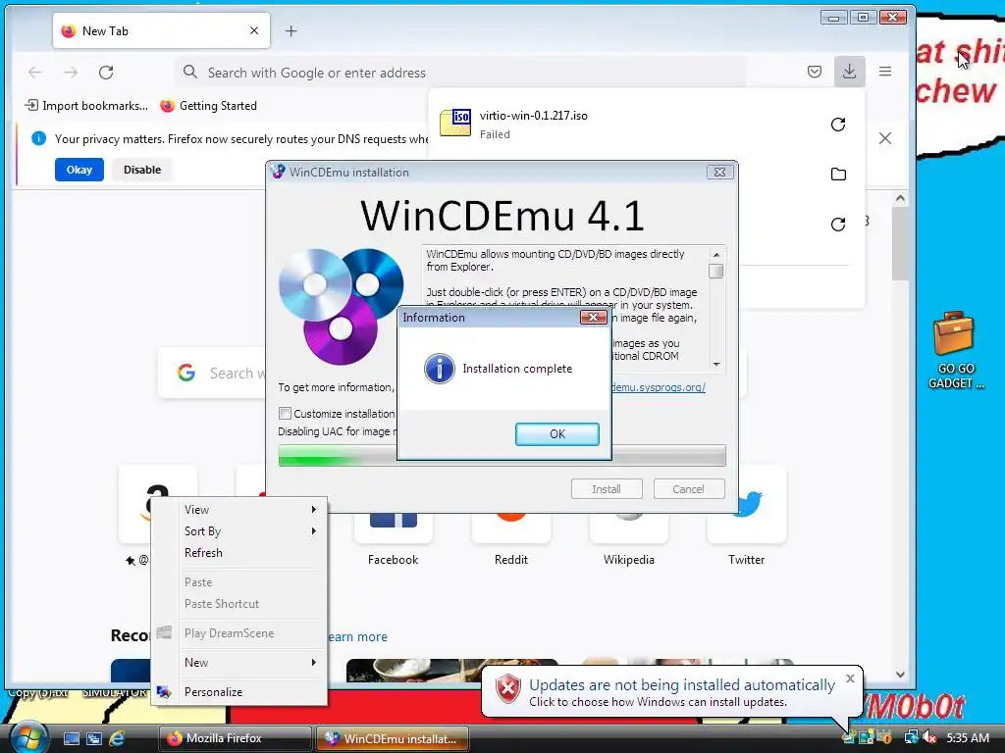Viewport: 1005px width, 753px height.
Task: Click the Cancel button in WinCDEmu installer
Action: pos(688,488)
